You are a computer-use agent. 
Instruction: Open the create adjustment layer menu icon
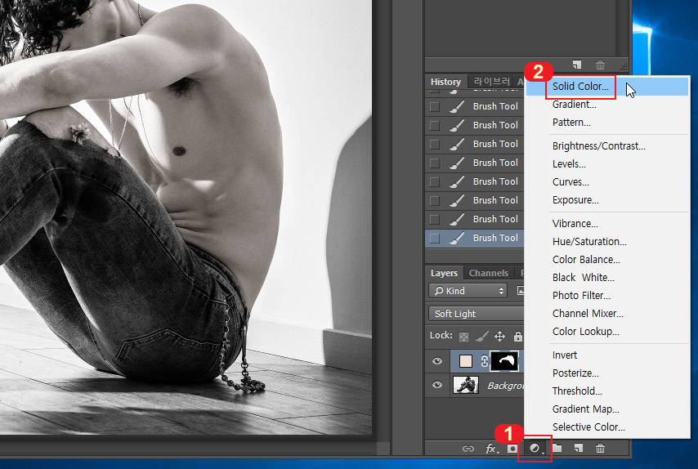pyautogui.click(x=535, y=449)
